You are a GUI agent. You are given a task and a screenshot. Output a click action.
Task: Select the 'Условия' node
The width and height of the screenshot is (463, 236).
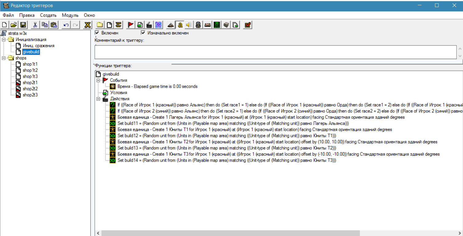[x=118, y=93]
